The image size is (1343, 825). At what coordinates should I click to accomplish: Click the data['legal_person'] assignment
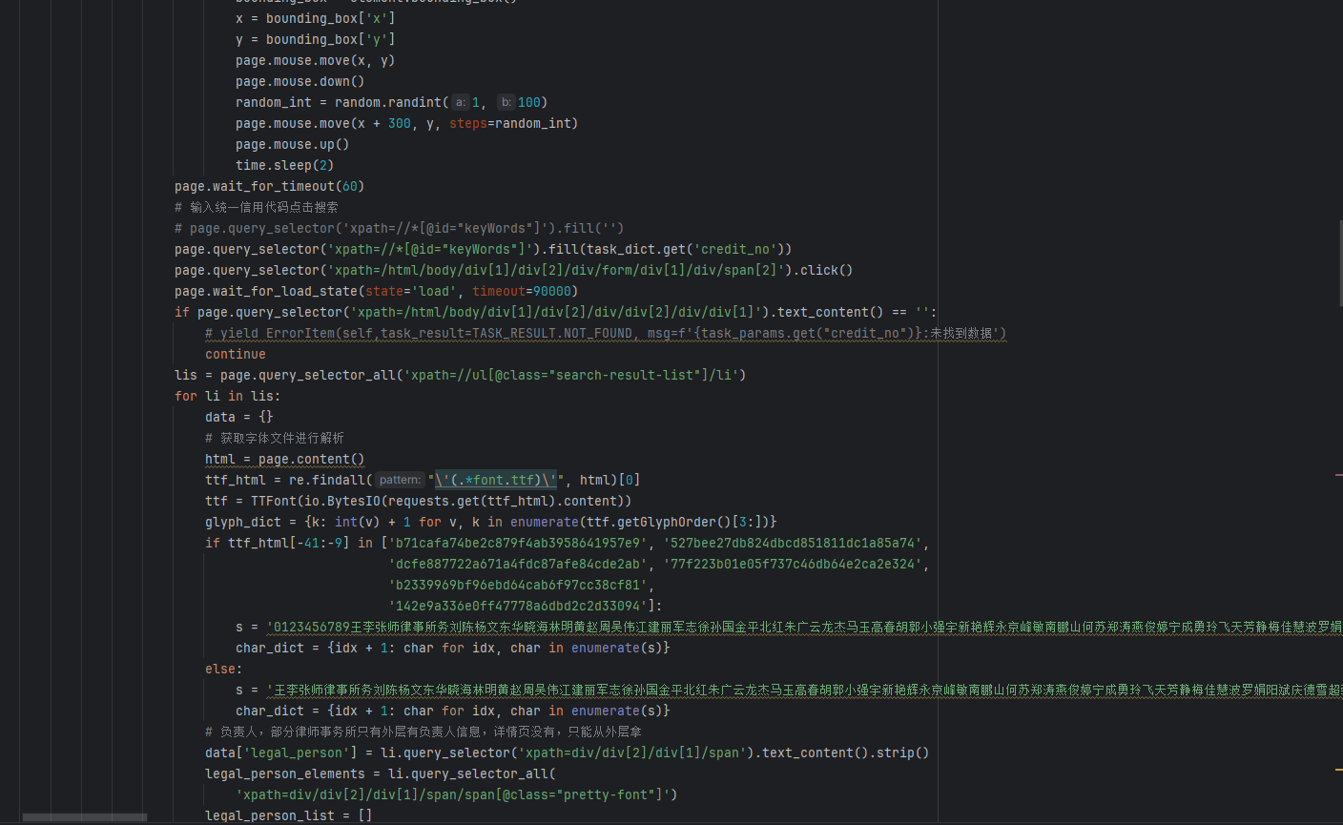tap(567, 753)
